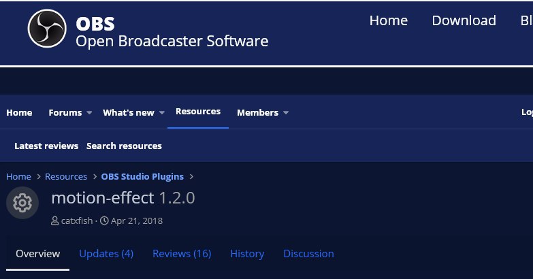Image resolution: width=533 pixels, height=279 pixels.
Task: Switch to the Reviews (16) tab
Action: tap(182, 254)
